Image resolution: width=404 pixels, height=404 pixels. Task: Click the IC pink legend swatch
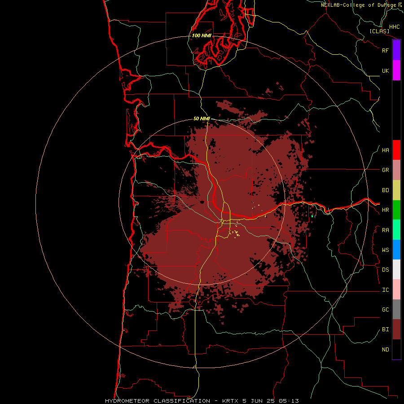point(396,290)
